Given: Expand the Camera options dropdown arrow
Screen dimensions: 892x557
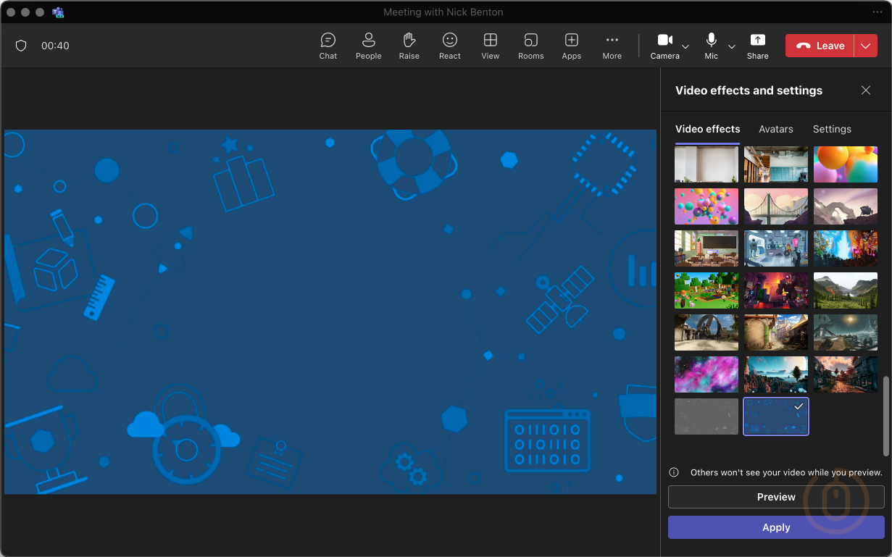Looking at the screenshot, I should coord(685,46).
